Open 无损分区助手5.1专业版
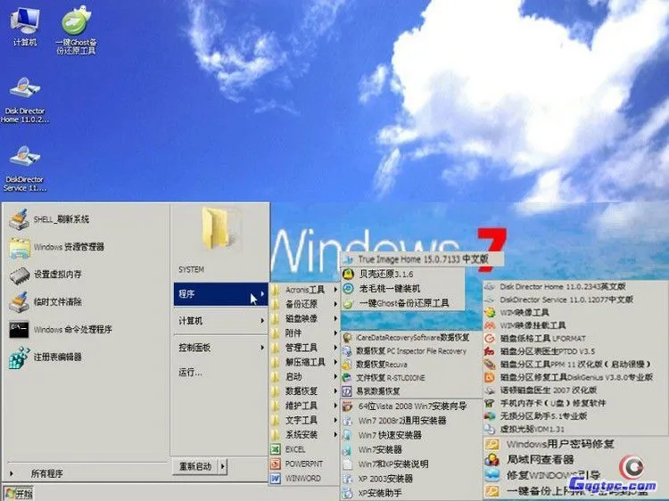This screenshot has width=669, height=501. tap(574, 415)
